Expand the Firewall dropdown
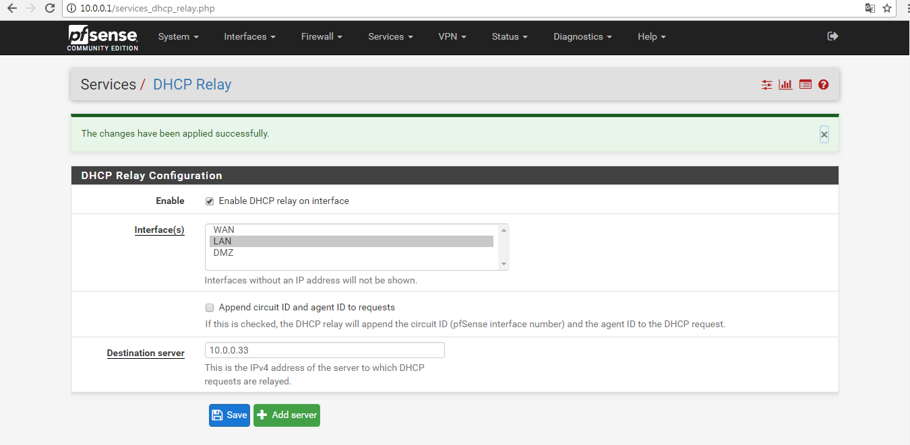Image resolution: width=910 pixels, height=445 pixels. pos(322,36)
